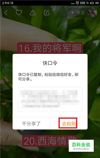Tap the dialog message about 微信好友
Image resolution: width=100 pixels, height=158 pixels.
tap(48, 77)
